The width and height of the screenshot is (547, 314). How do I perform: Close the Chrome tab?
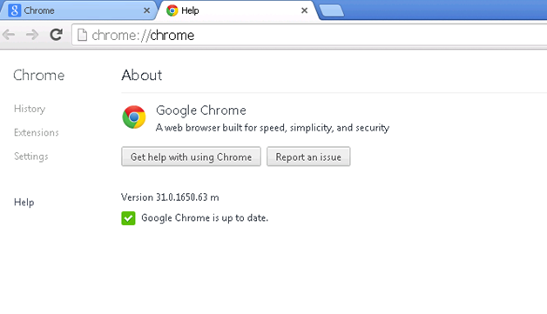147,10
